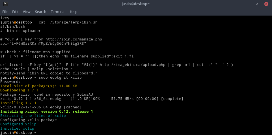Click the '[cached]' package line

pos(41,107)
